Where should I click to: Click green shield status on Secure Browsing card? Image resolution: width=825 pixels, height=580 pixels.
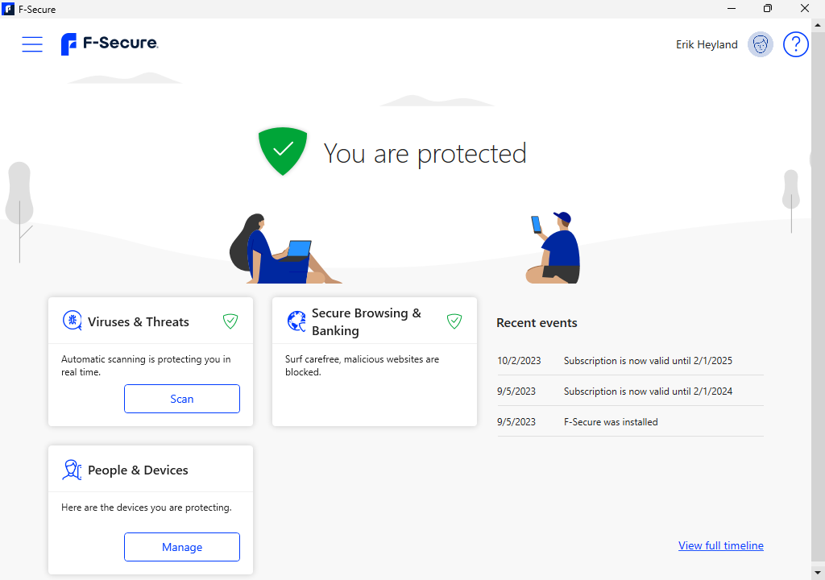coord(454,321)
